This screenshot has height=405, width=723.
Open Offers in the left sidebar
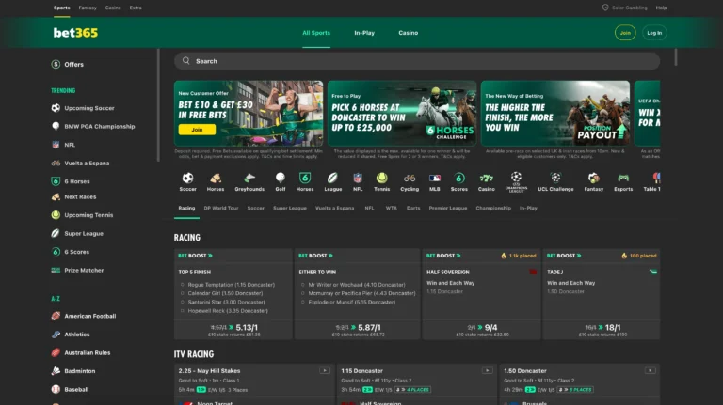point(73,65)
